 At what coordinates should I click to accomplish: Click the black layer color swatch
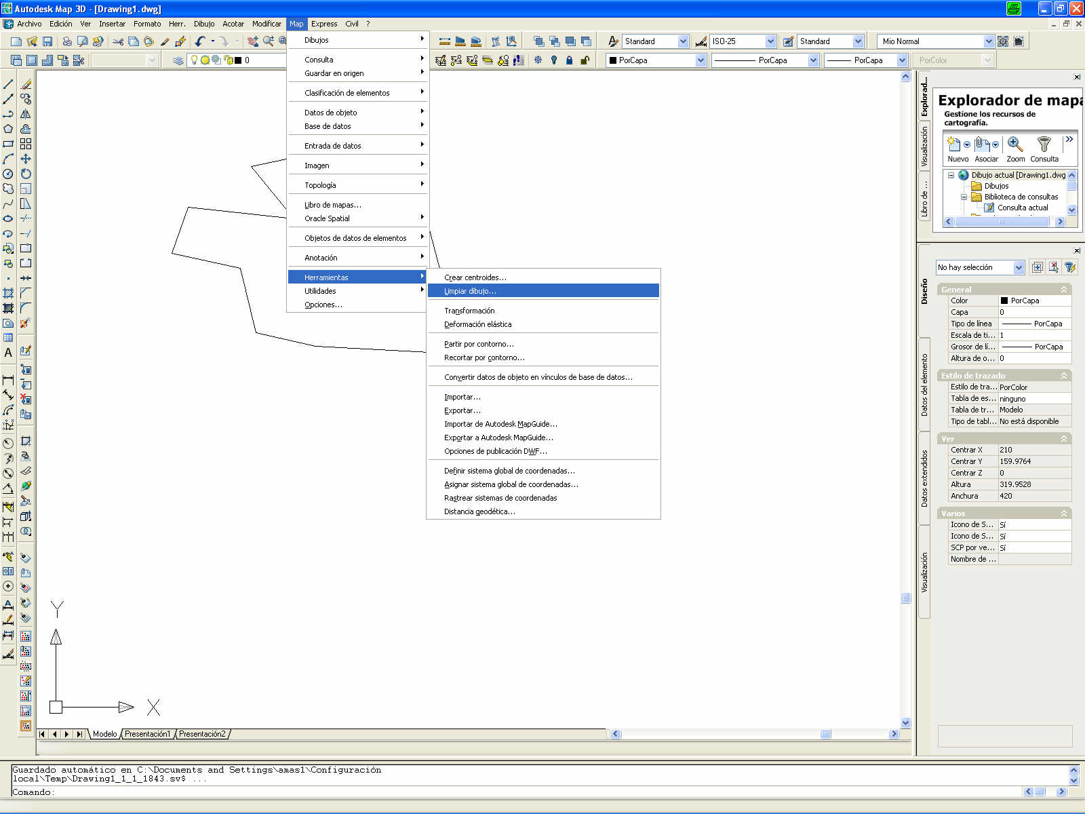[238, 60]
